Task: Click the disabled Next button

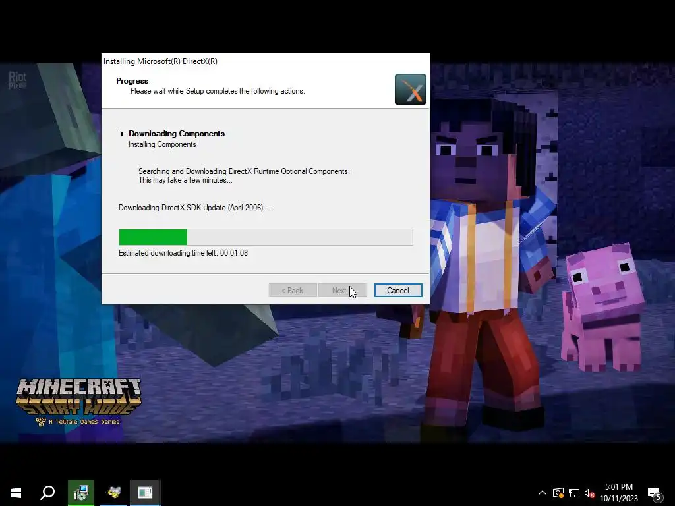Action: (x=342, y=291)
